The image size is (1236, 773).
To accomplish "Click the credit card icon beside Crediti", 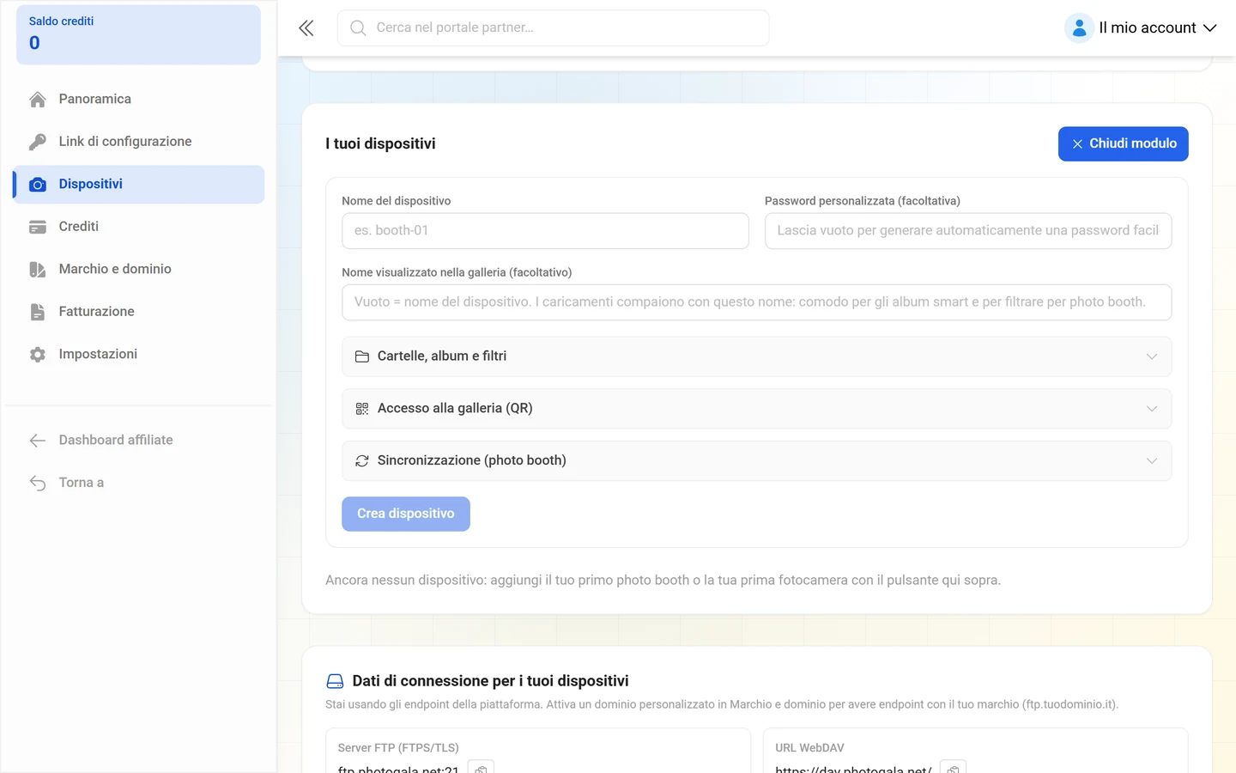I will click(38, 227).
